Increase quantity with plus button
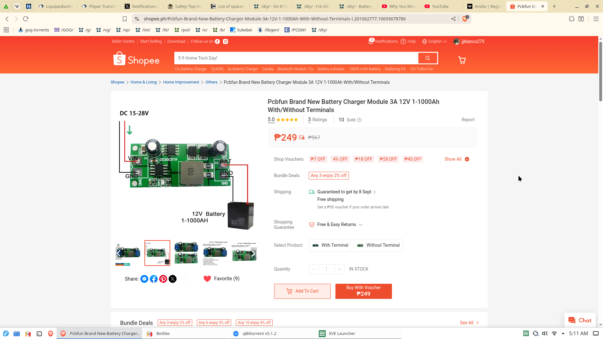This screenshot has width=603, height=339. [339, 269]
